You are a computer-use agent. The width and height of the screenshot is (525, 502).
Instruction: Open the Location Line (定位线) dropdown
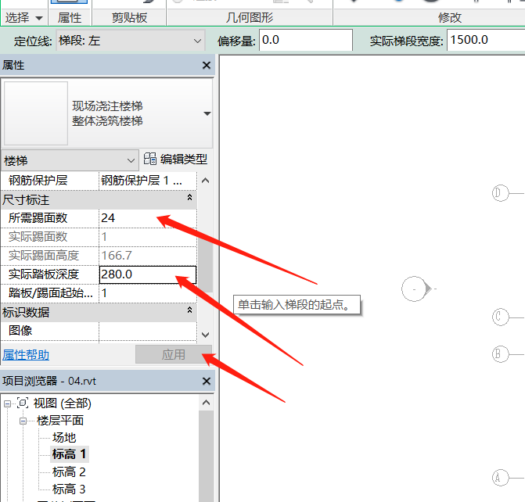click(198, 41)
